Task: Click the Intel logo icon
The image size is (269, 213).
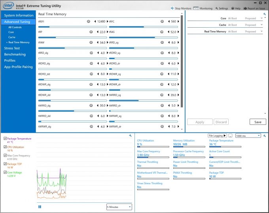Action: point(8,6)
